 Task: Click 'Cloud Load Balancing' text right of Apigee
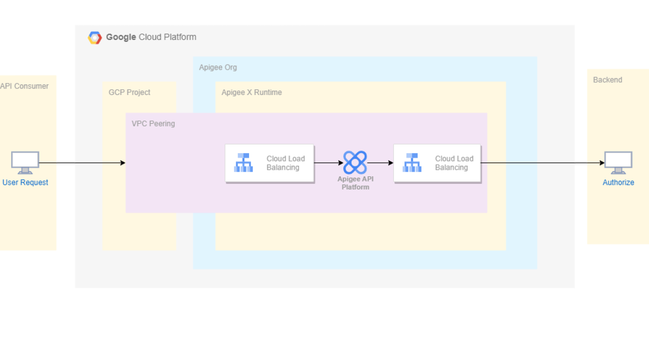(x=455, y=163)
